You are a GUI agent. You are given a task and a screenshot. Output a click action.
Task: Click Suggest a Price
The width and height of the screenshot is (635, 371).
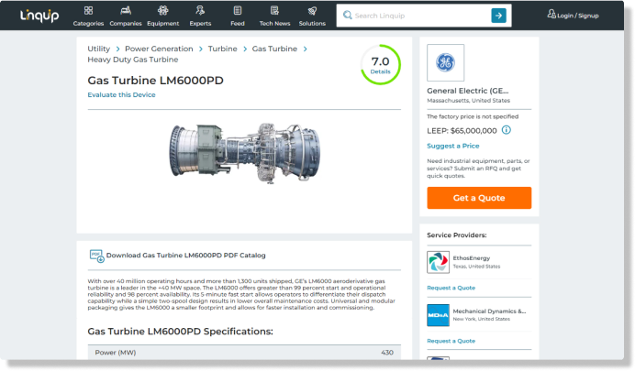(x=452, y=146)
